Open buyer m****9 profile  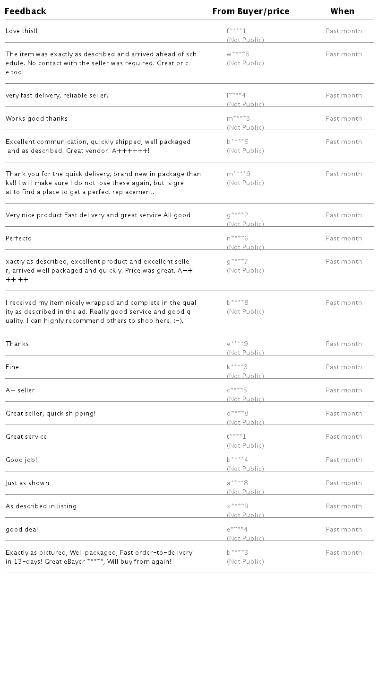click(x=238, y=174)
